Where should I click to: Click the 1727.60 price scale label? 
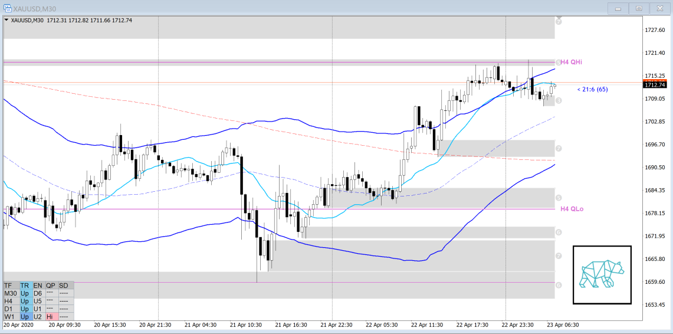tap(655, 30)
